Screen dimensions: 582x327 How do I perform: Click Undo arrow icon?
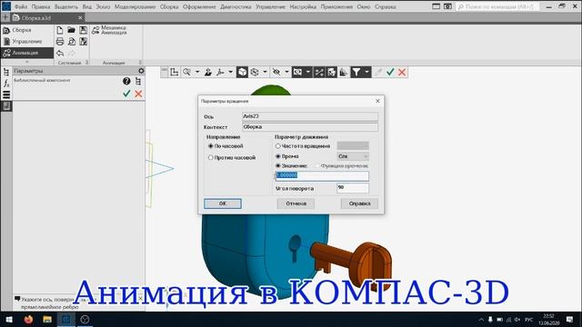(x=60, y=54)
